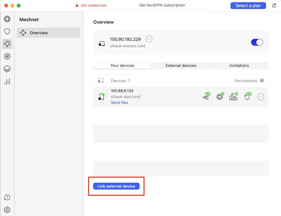
Task: Toggle remote access permission for clhauk-alps.nord
Action: click(206, 96)
